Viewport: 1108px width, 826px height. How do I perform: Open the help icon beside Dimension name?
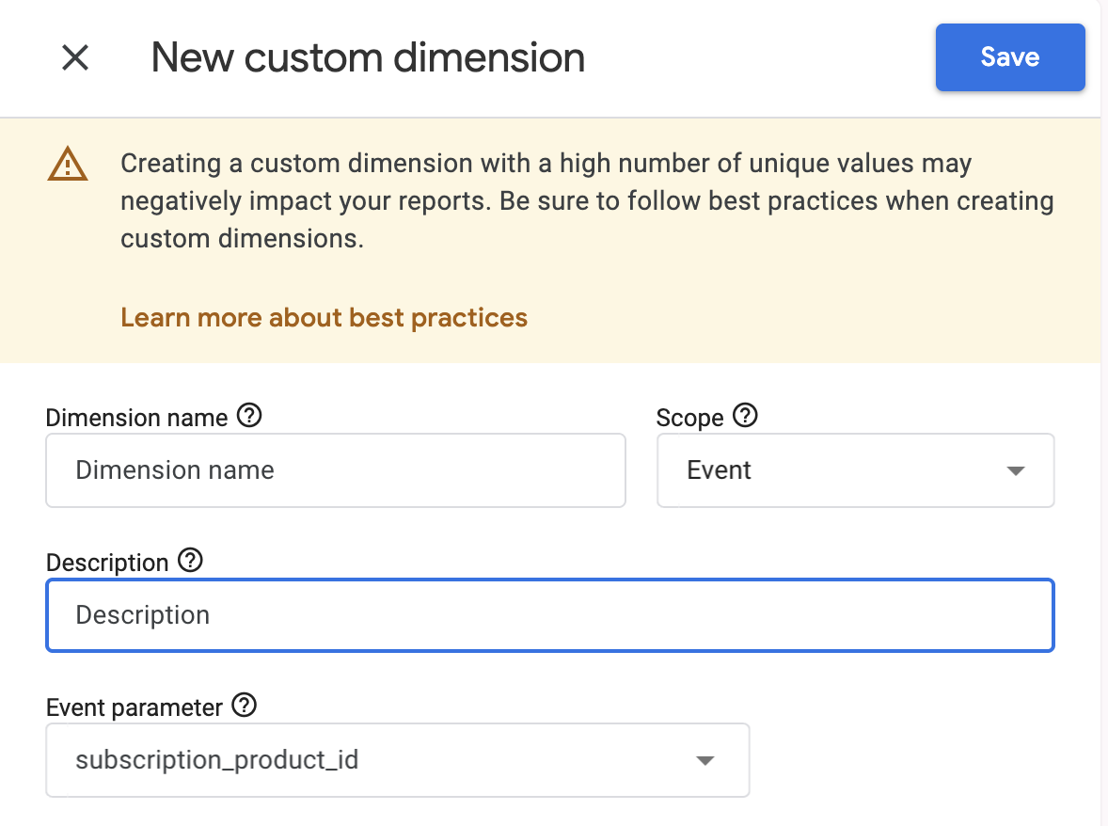(x=249, y=416)
